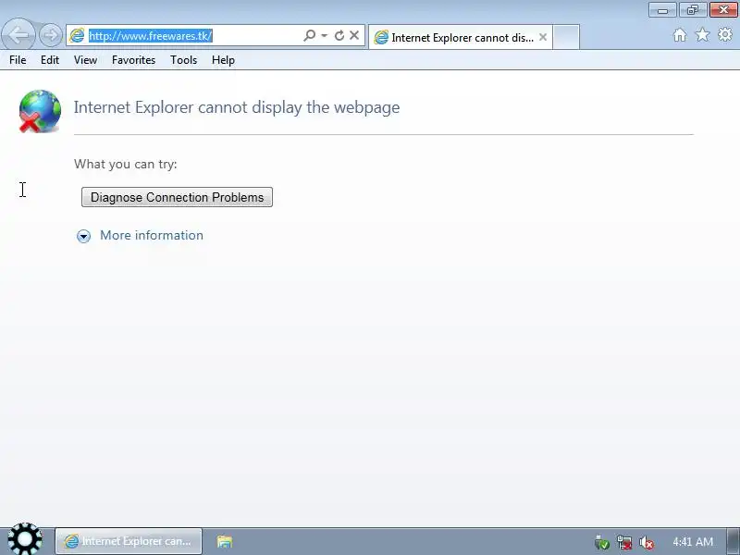
Task: Expand the More information arrow
Action: 83,236
